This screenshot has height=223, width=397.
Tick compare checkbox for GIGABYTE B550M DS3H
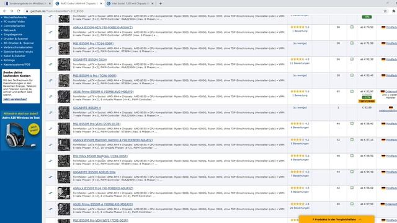pos(352,59)
